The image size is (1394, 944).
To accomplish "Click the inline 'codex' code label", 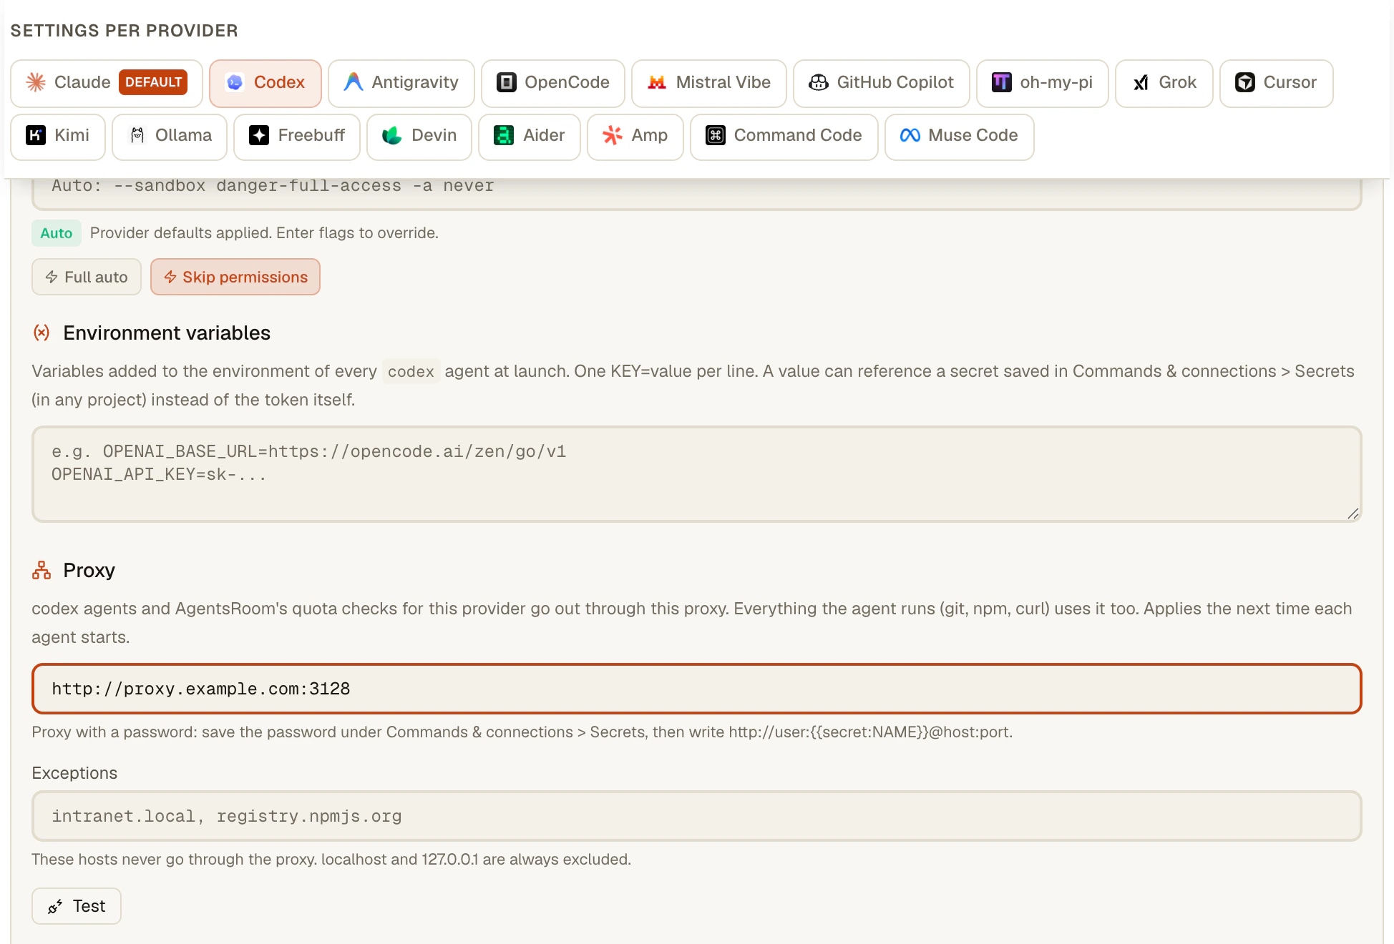I will click(411, 372).
